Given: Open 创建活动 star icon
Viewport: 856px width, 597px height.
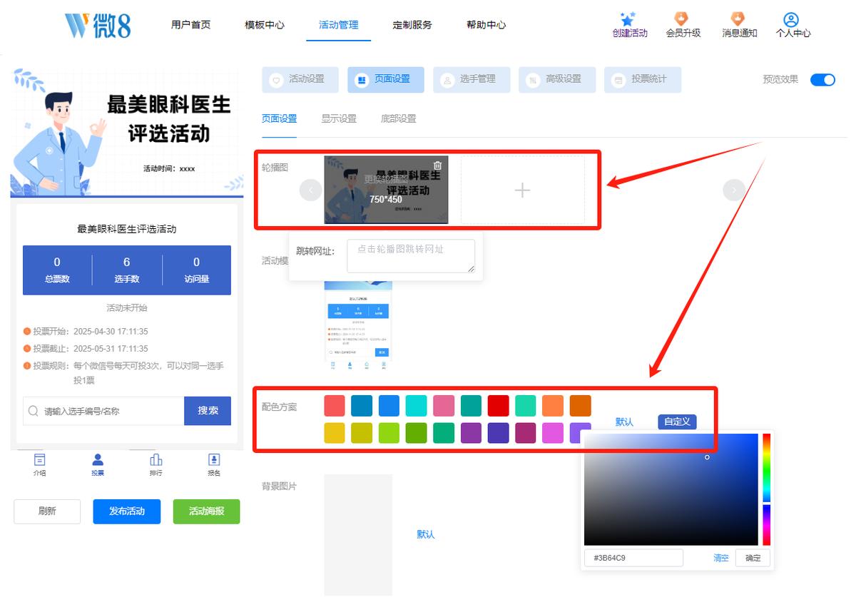Looking at the screenshot, I should pos(628,19).
